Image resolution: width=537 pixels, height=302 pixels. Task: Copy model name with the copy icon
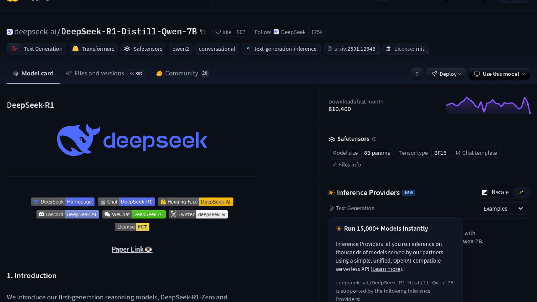(203, 32)
